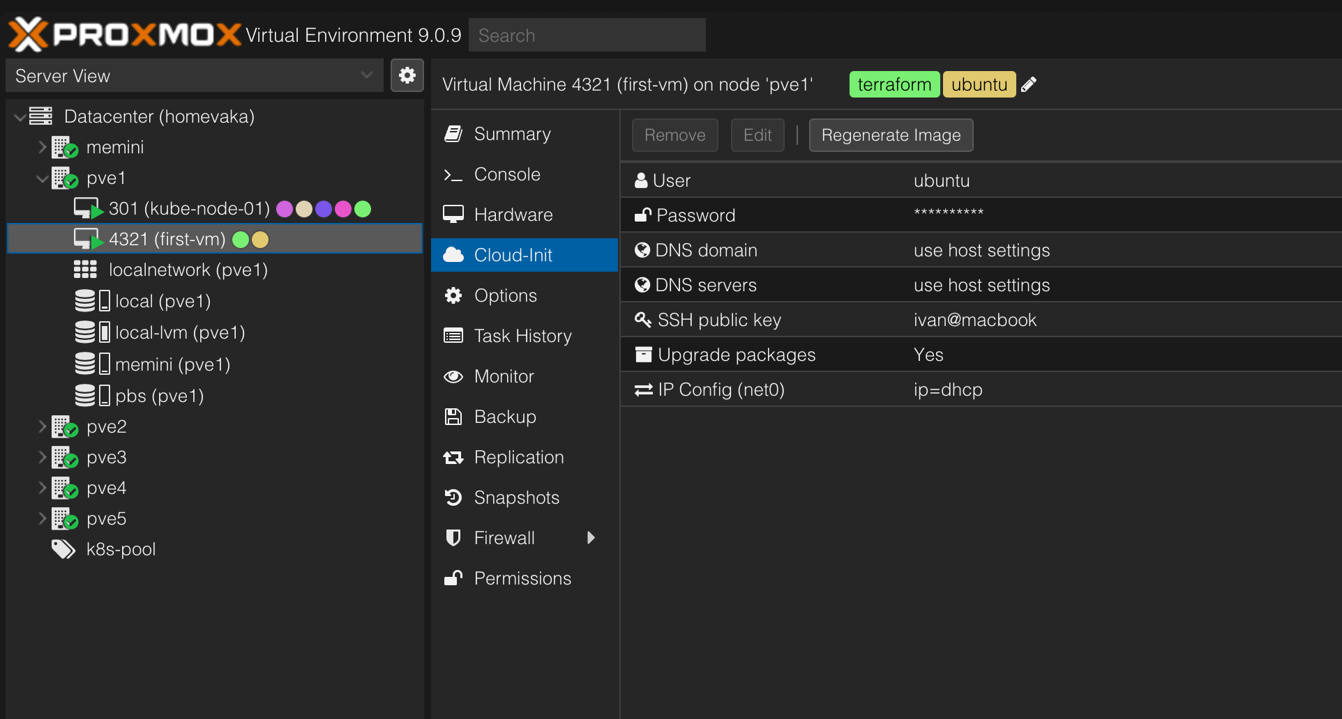View the Summary page

point(512,134)
